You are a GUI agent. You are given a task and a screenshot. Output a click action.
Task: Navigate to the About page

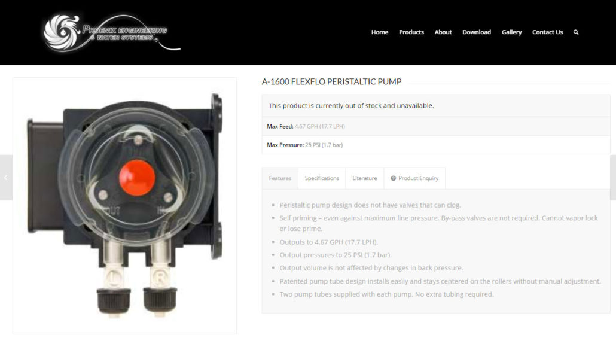(x=443, y=32)
